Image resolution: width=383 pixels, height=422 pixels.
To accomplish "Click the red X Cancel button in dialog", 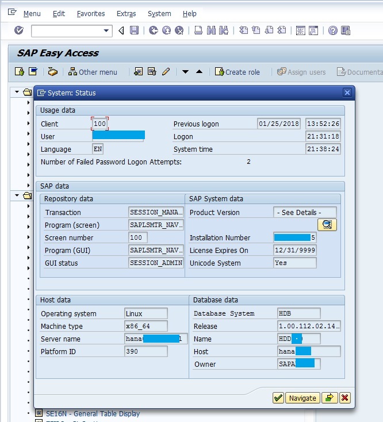I will [345, 398].
